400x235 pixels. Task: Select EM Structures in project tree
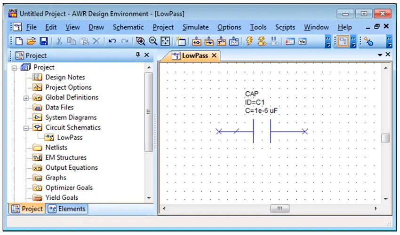tap(66, 158)
